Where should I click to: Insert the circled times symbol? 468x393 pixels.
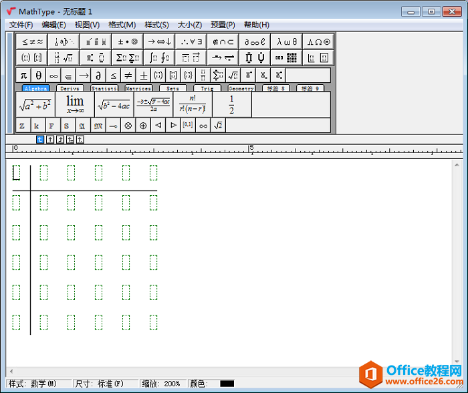click(x=128, y=126)
